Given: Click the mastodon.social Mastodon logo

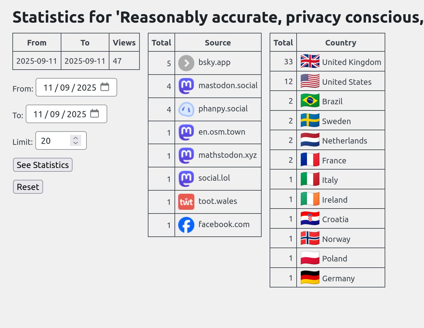Looking at the screenshot, I should (x=186, y=86).
